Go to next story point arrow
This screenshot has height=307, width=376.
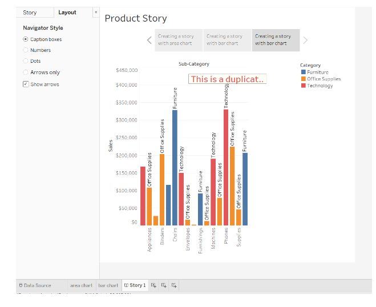305,40
